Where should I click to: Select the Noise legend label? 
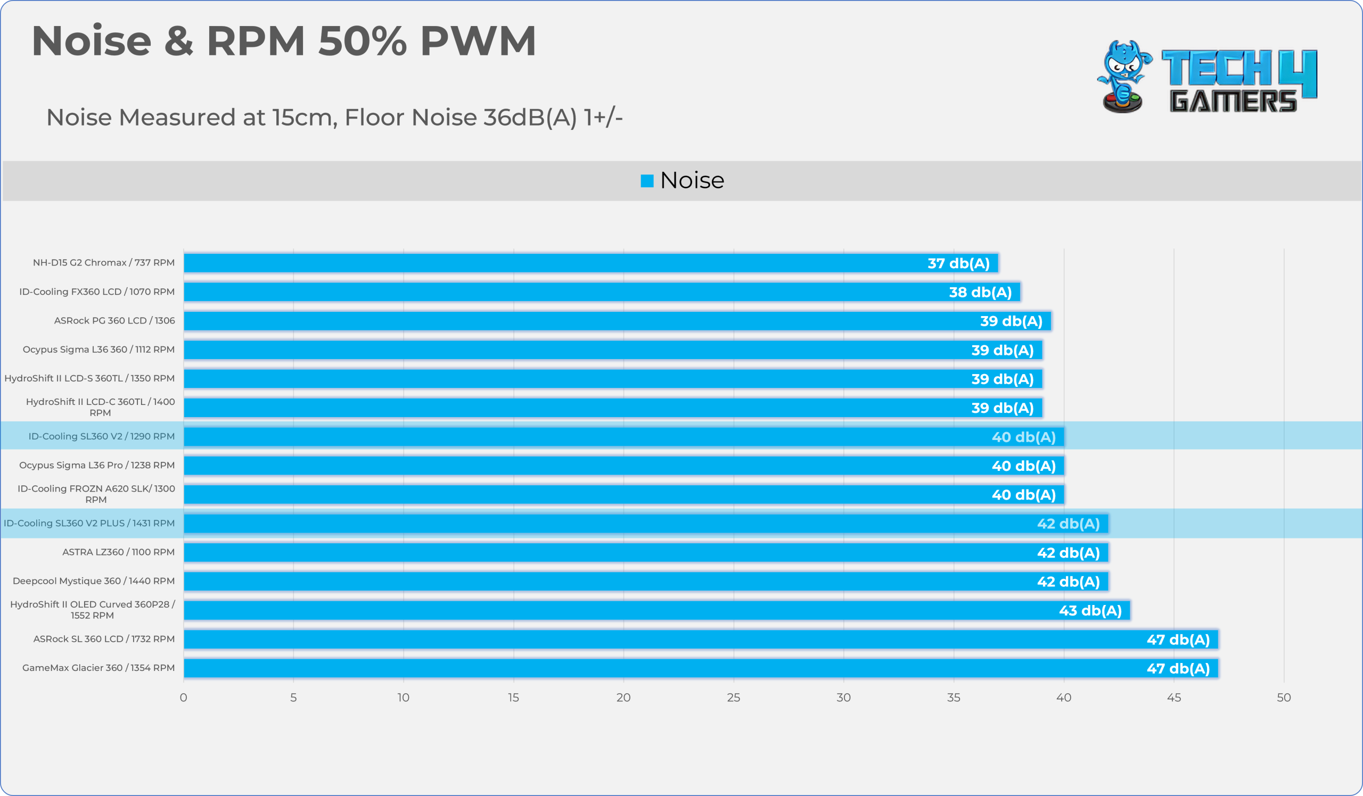pos(692,180)
